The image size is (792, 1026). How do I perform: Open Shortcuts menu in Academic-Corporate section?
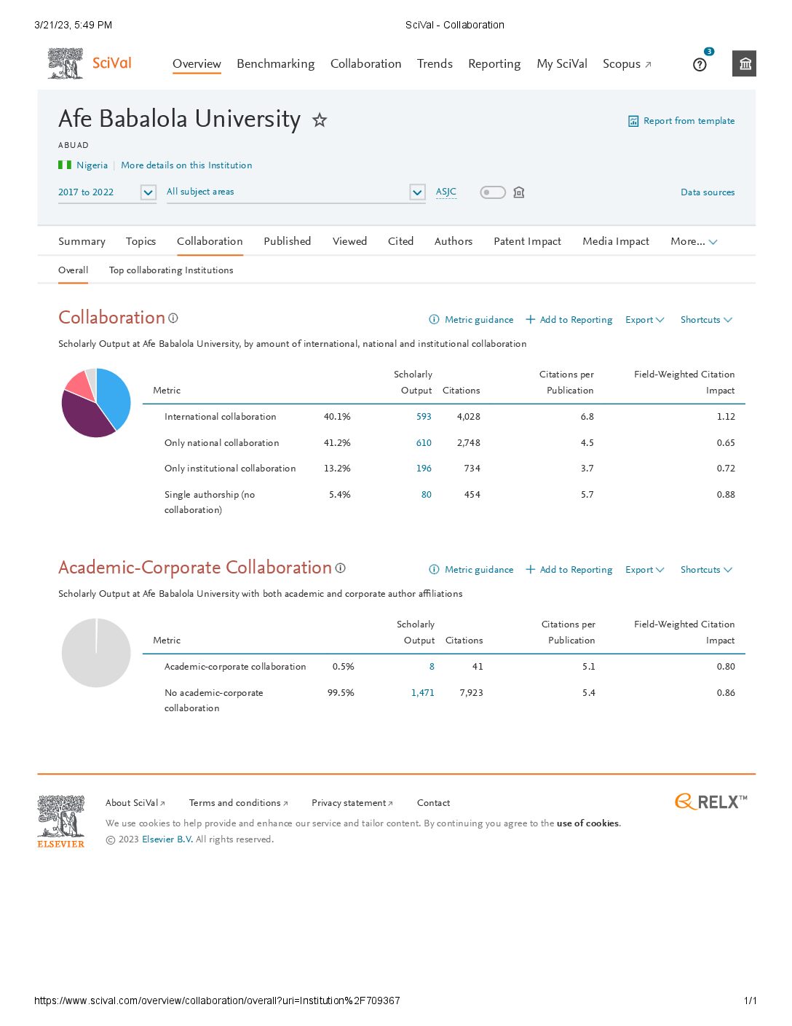click(x=705, y=570)
